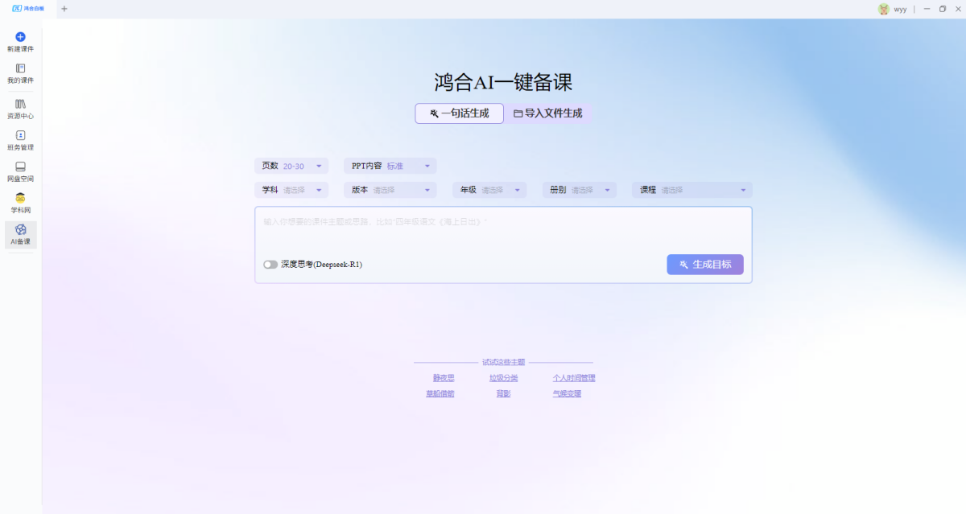Click the 新建课件 plus icon
This screenshot has width=966, height=514.
click(20, 37)
